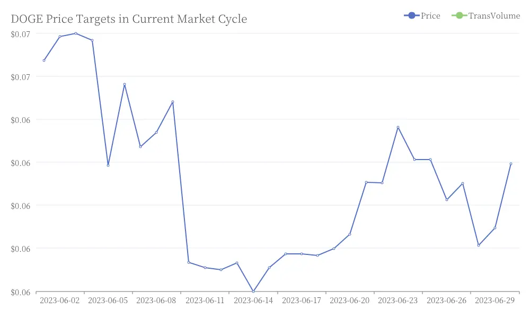
Task: Click the 2023-06-26 x-axis label
Action: pyautogui.click(x=446, y=301)
